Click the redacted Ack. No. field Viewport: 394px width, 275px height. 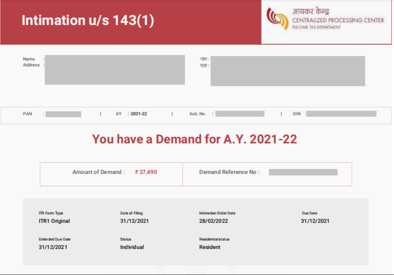(240, 114)
